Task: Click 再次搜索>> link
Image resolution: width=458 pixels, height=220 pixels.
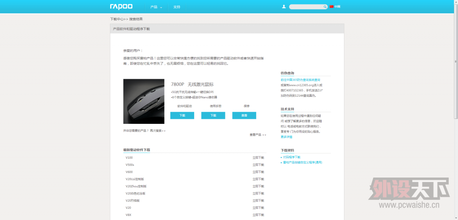Action: click(x=158, y=131)
